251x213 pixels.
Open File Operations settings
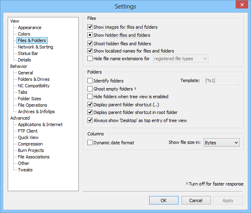coord(32,105)
